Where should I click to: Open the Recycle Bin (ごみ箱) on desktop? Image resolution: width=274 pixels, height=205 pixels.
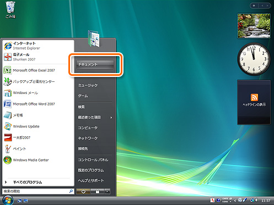pyautogui.click(x=10, y=9)
